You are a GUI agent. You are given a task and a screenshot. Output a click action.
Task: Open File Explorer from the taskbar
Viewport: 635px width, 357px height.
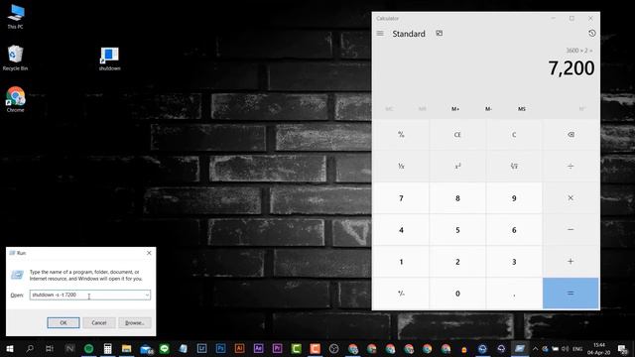click(126, 348)
